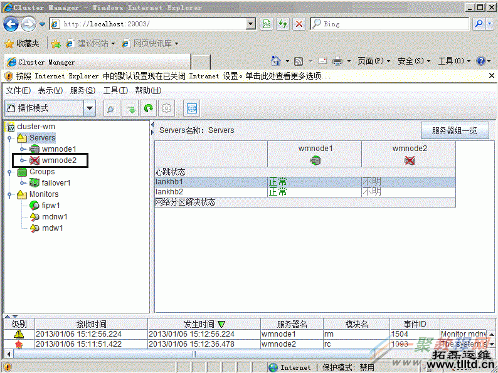Open the 建议网站 link

point(90,43)
